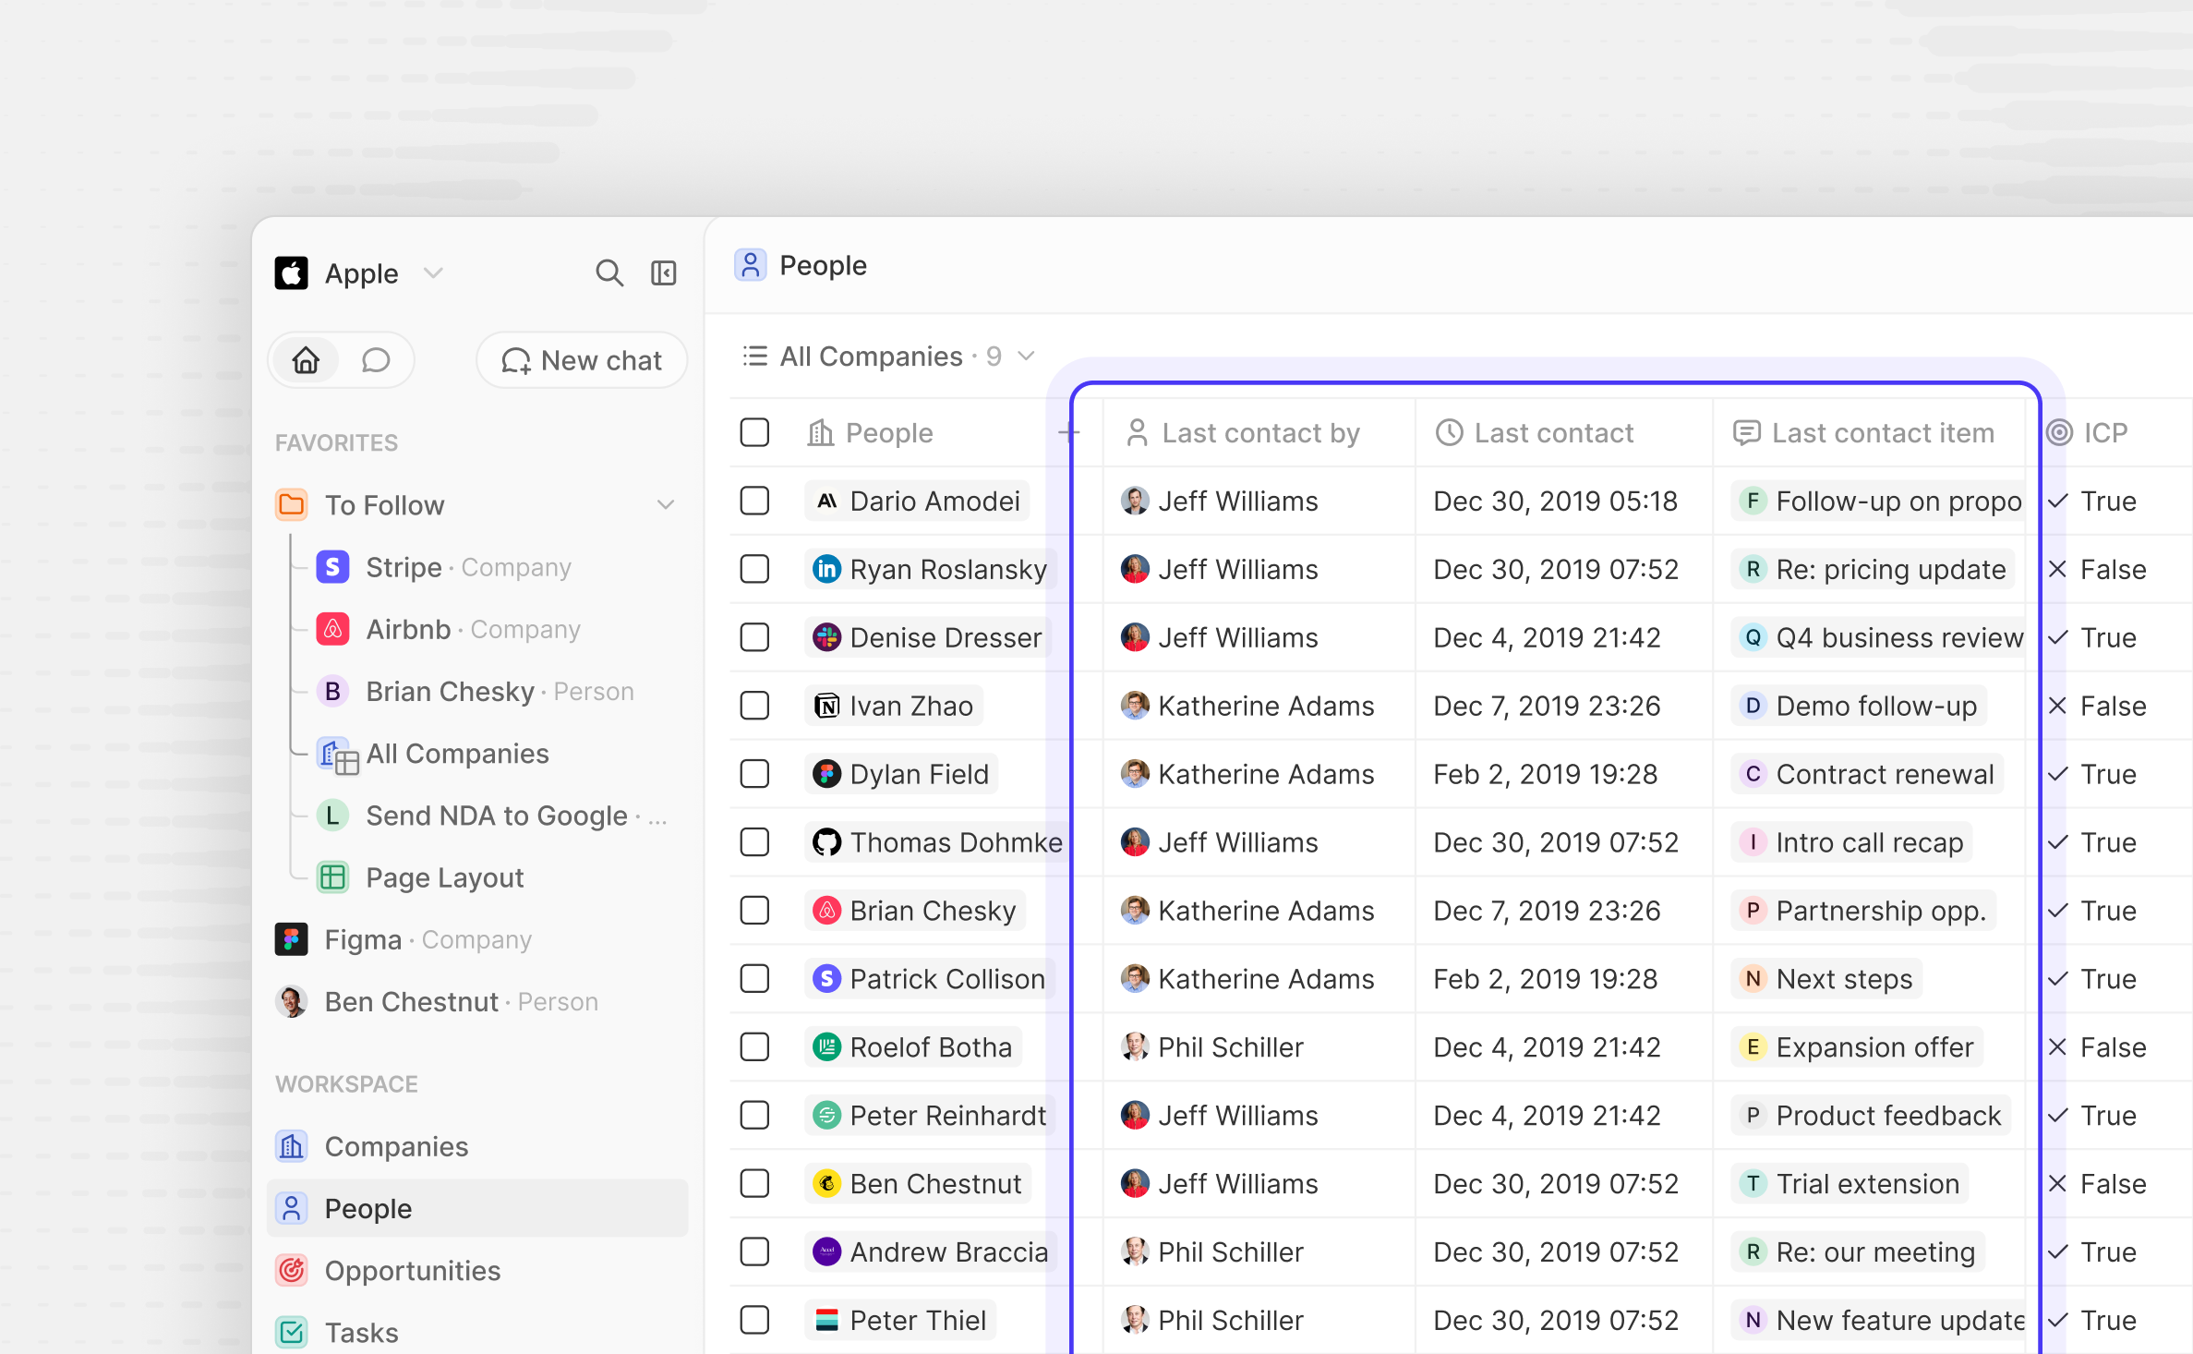This screenshot has width=2193, height=1354.
Task: Click the Partnership opp. contact item
Action: (1864, 911)
